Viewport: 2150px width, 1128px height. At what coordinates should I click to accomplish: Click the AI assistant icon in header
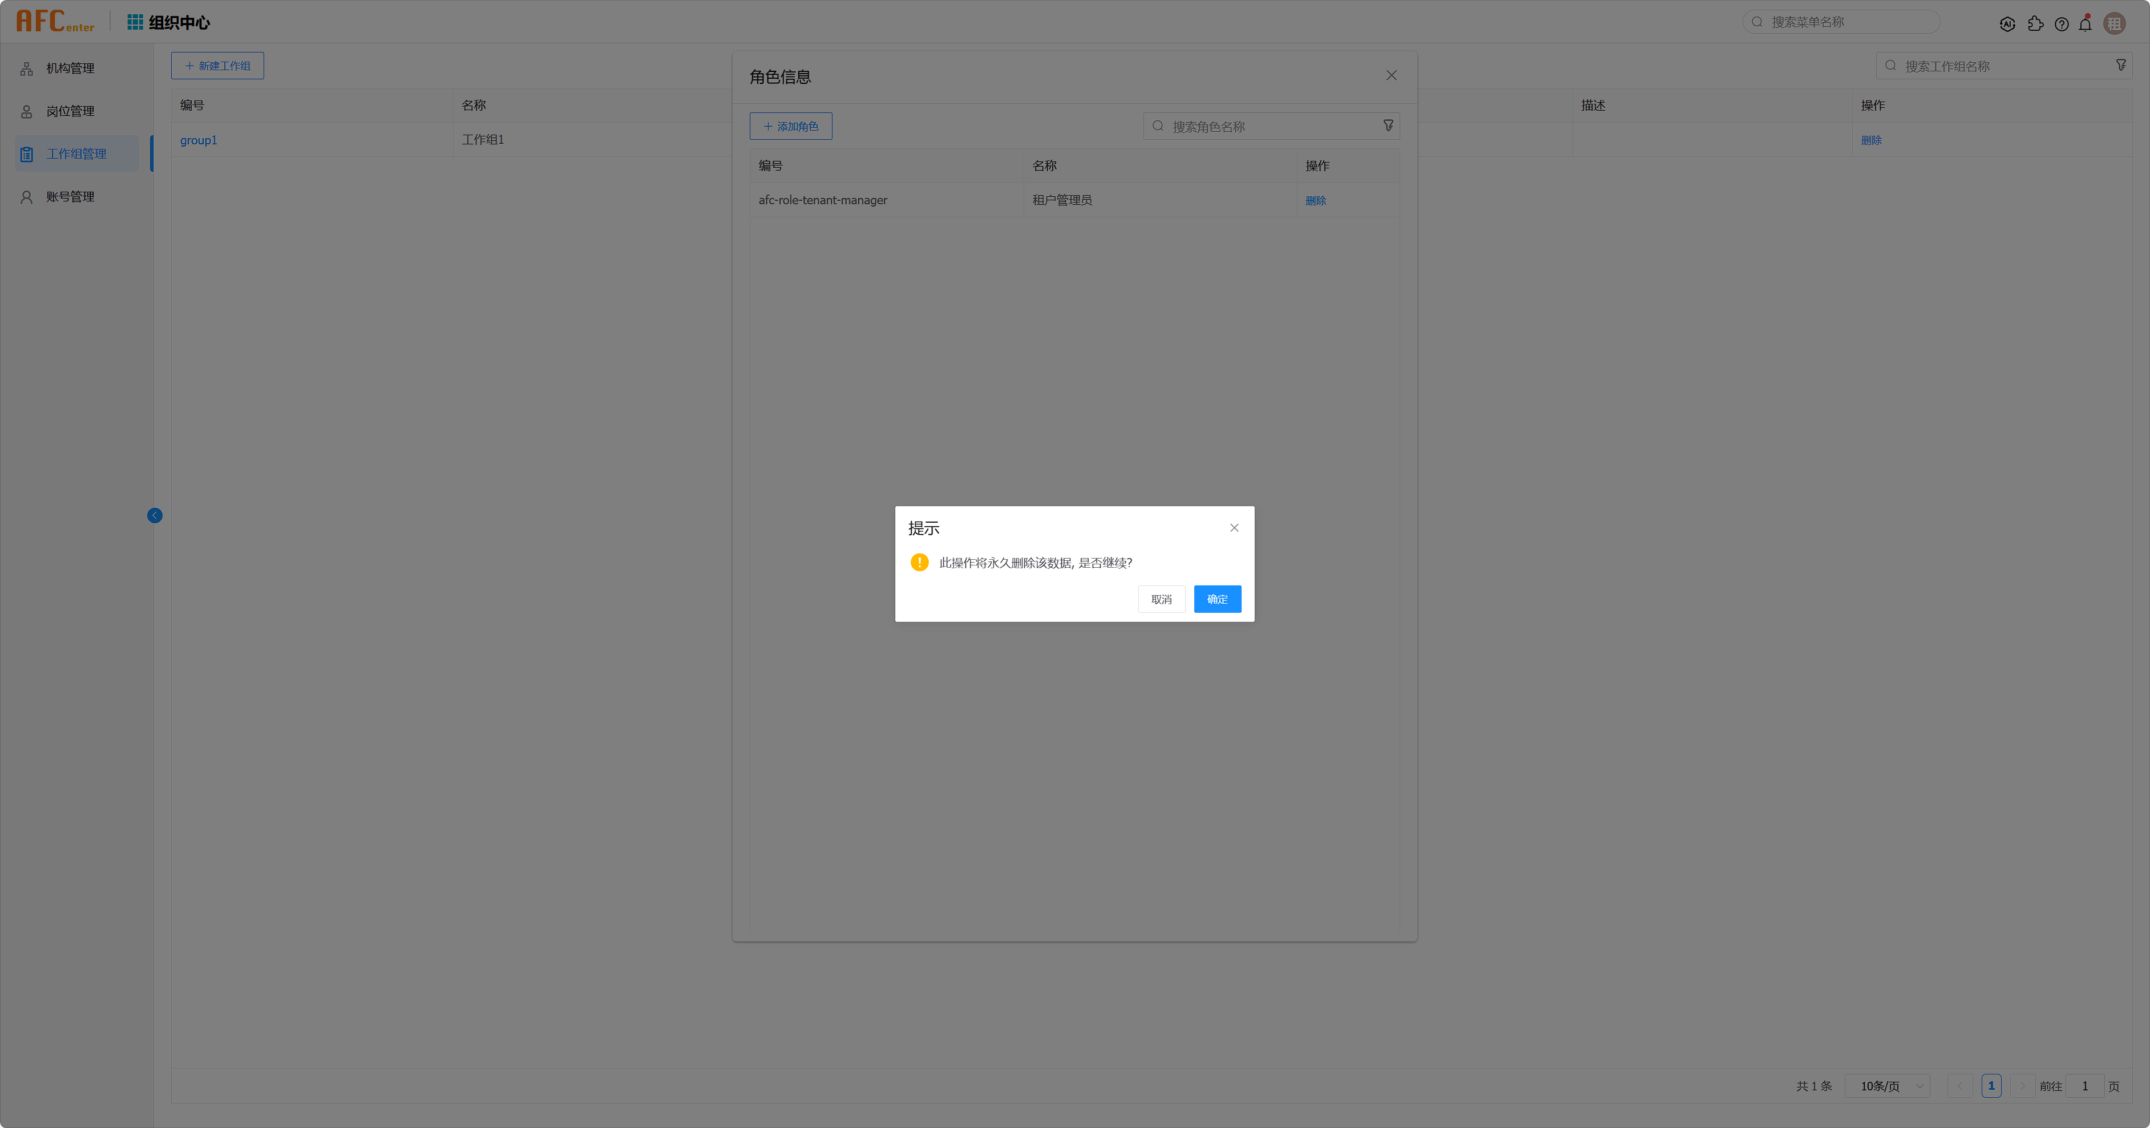click(2007, 24)
